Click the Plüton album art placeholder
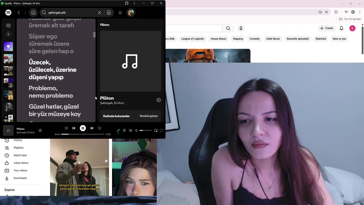Screen dimensions: 364x205 [130, 61]
